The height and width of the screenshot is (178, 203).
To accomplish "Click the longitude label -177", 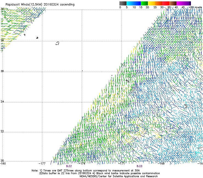I will coord(42,163).
